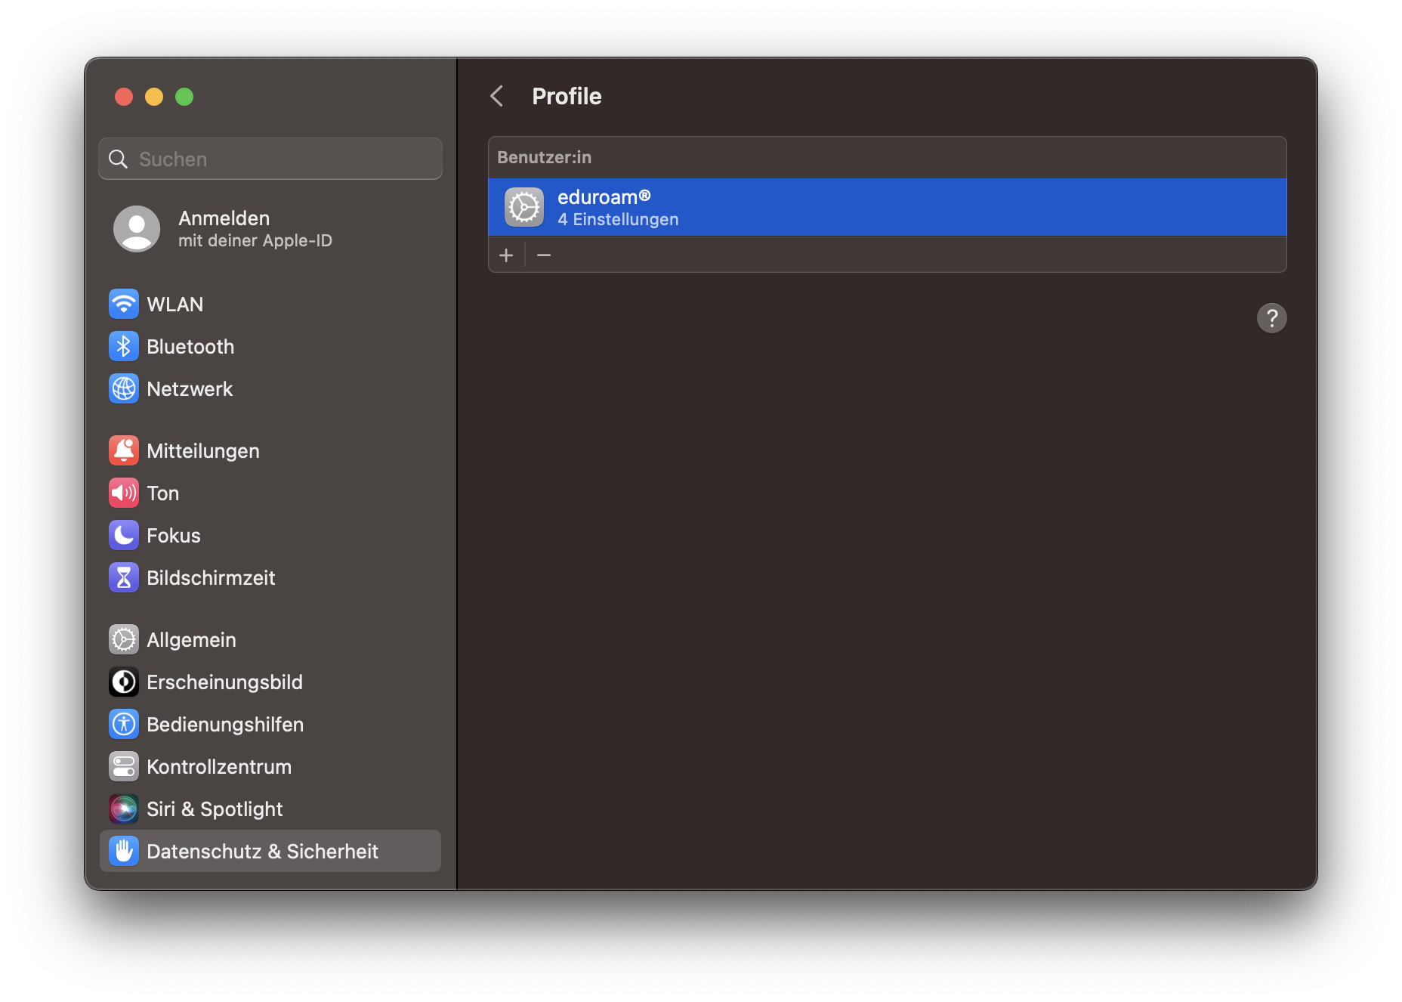Open Bedienungshilfen in the sidebar
Image resolution: width=1402 pixels, height=1002 pixels.
click(224, 725)
